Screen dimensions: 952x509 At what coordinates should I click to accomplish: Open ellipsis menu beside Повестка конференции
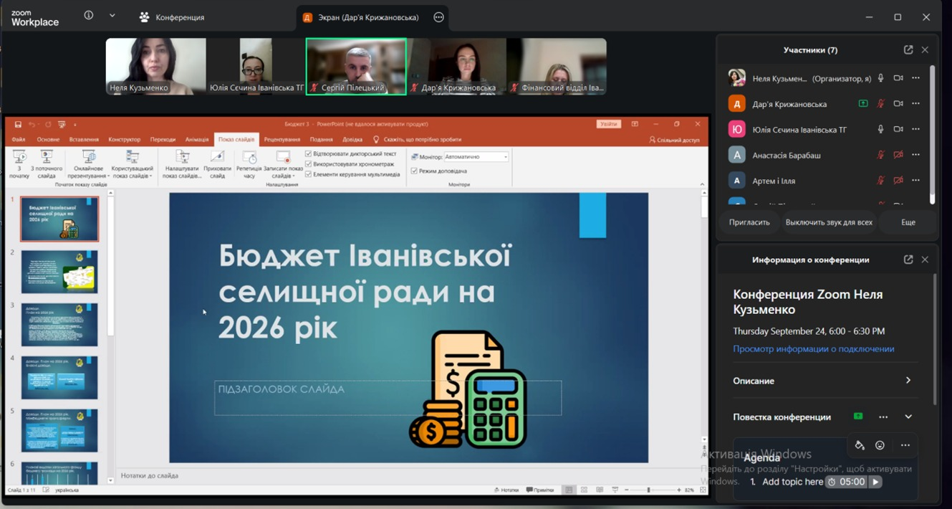coord(883,417)
